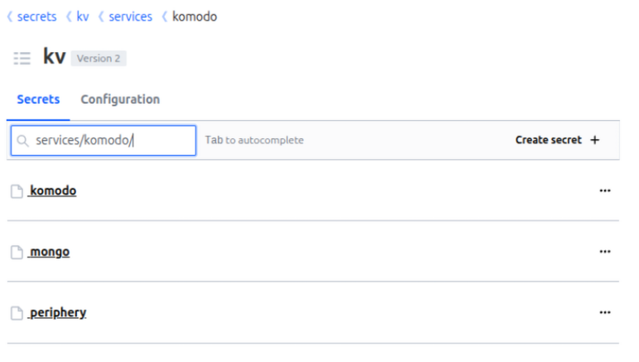Go back to services breadcrumb
The width and height of the screenshot is (639, 362).
(130, 17)
